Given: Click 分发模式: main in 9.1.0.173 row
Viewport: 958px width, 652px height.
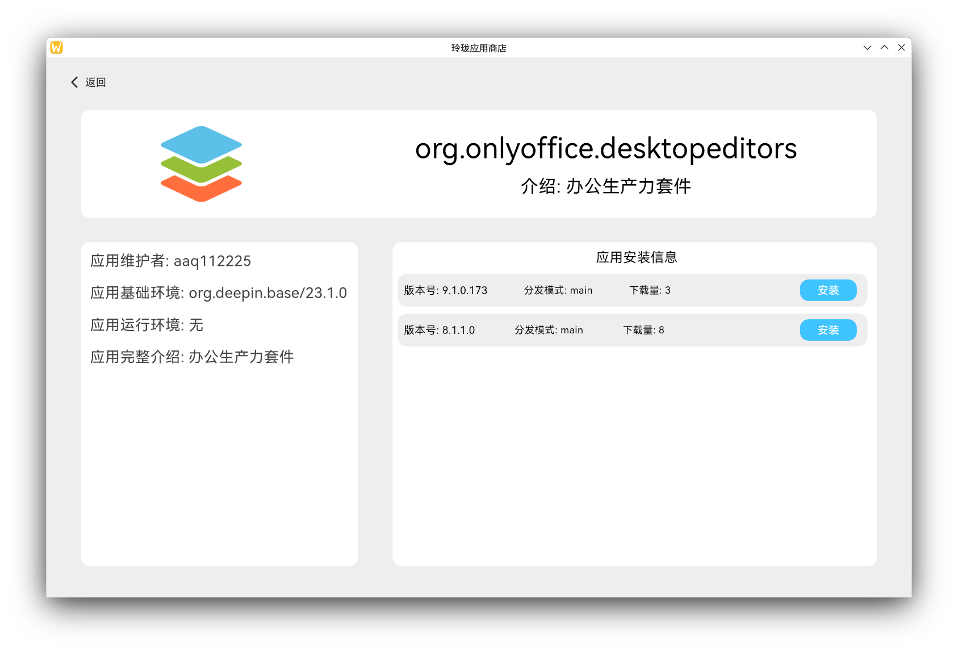Looking at the screenshot, I should point(558,290).
